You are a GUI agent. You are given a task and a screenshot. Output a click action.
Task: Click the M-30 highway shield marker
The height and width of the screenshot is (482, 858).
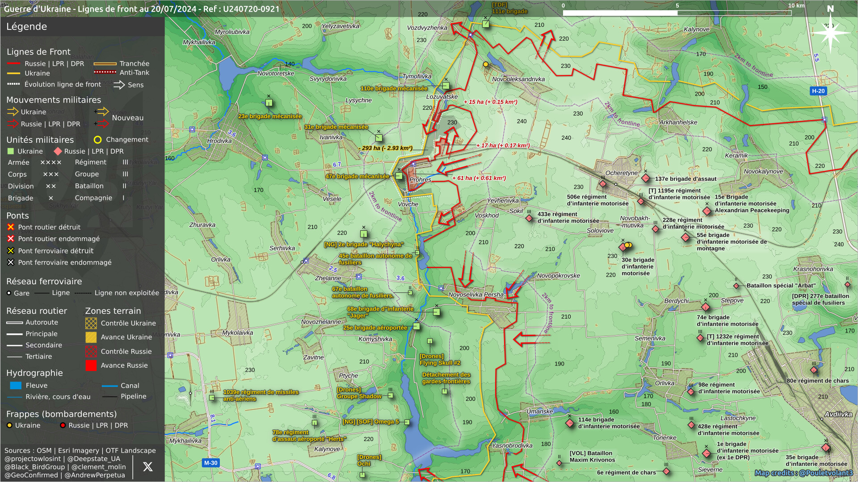210,463
